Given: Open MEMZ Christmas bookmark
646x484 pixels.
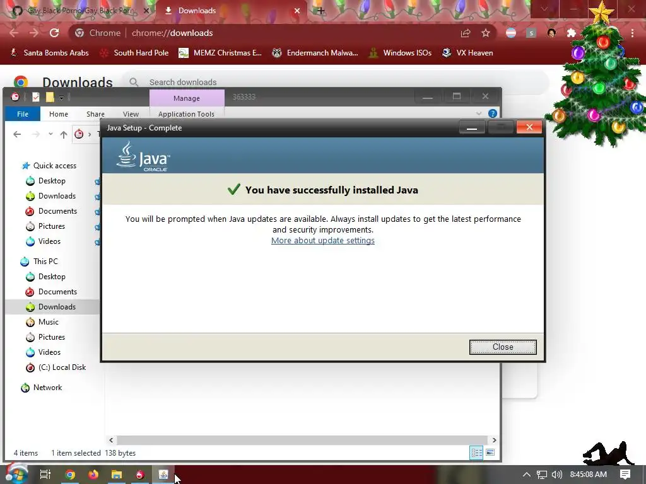Looking at the screenshot, I should coord(220,53).
